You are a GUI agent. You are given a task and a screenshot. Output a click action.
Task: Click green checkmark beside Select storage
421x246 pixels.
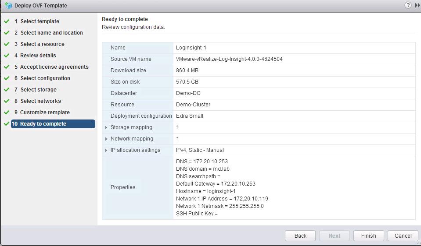[7, 89]
